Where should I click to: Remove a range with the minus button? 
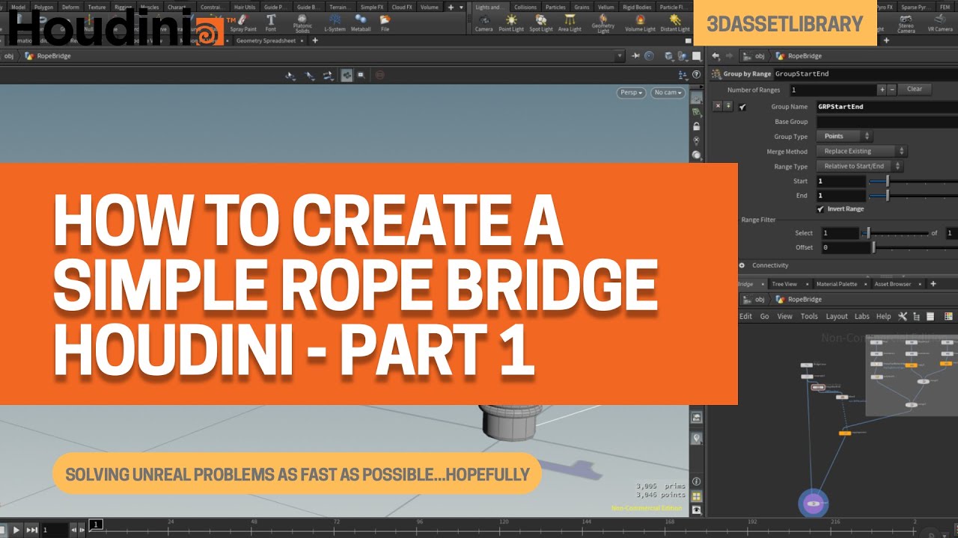891,90
